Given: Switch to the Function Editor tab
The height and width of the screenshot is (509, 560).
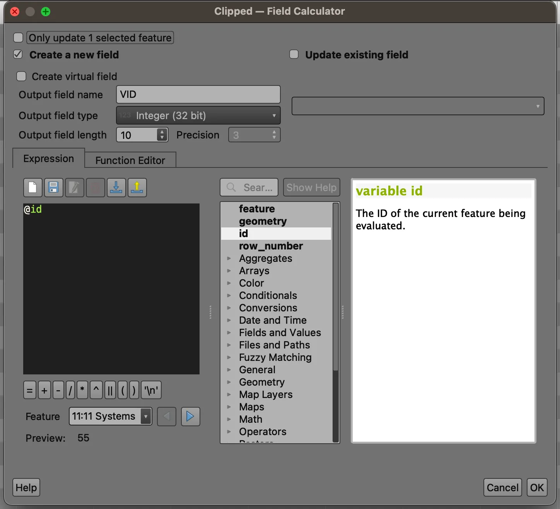Looking at the screenshot, I should click(x=130, y=160).
